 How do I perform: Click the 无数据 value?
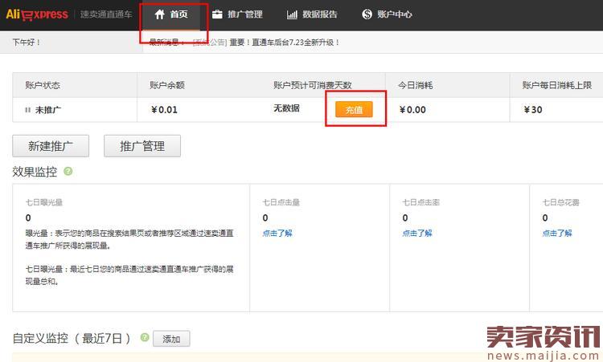point(286,108)
